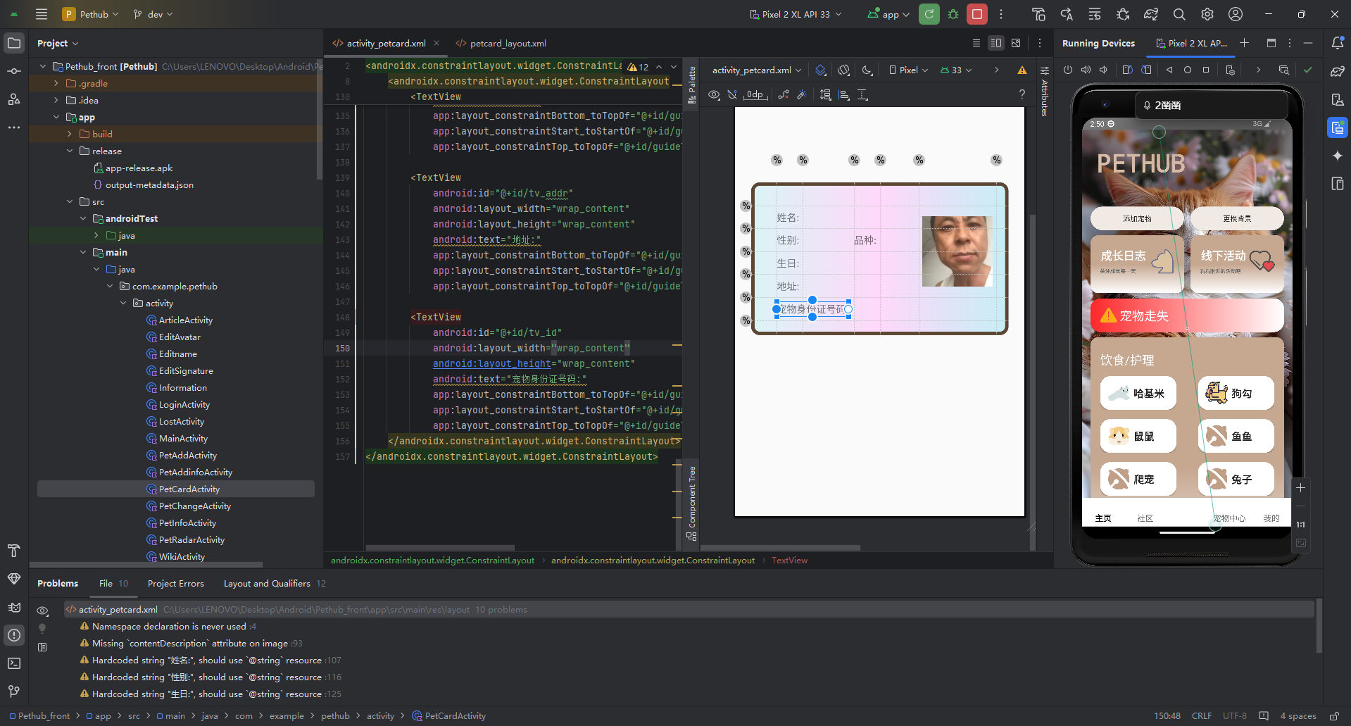Open the Notifications bell panel
The width and height of the screenshot is (1351, 726).
pyautogui.click(x=1338, y=43)
